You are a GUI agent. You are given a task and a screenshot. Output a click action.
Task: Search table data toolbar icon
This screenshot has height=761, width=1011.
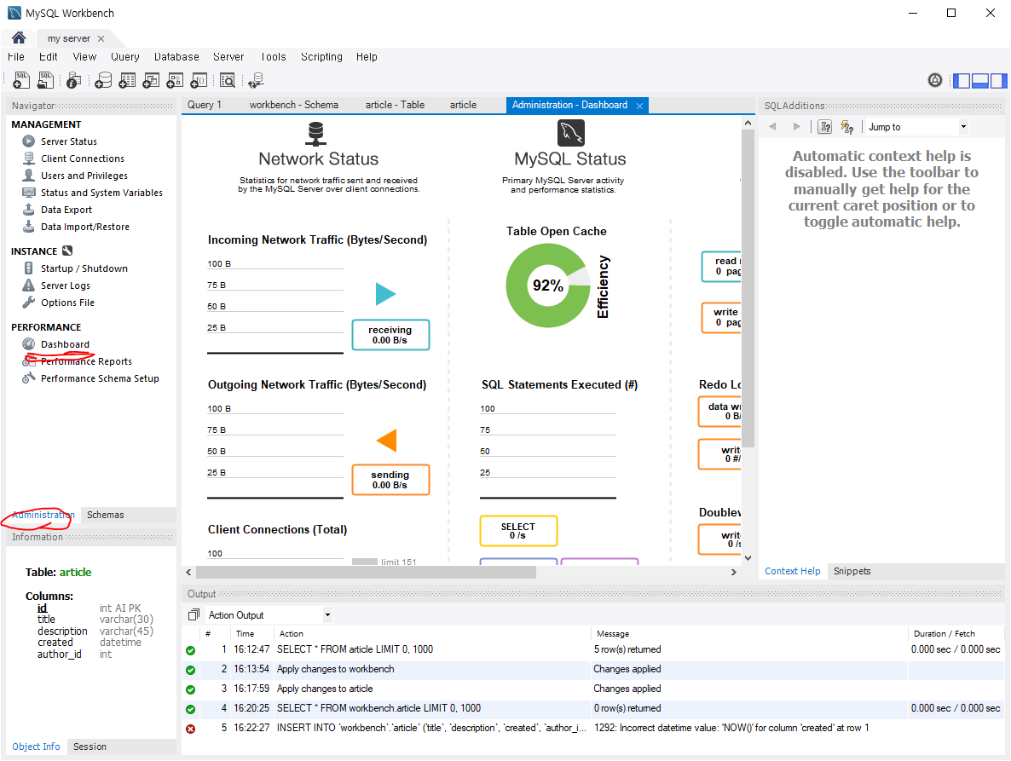point(227,80)
